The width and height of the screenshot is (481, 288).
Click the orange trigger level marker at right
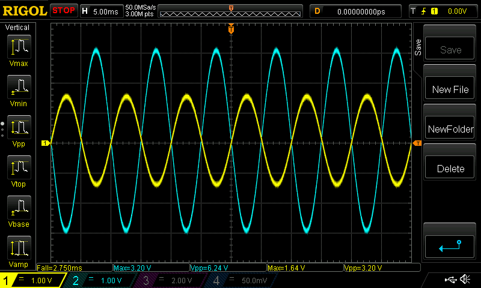[x=417, y=143]
